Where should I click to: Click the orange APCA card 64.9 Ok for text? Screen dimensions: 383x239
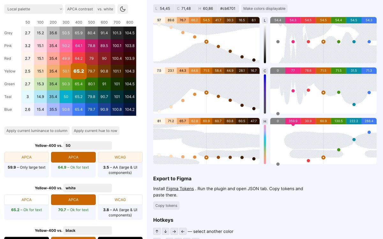point(73,165)
